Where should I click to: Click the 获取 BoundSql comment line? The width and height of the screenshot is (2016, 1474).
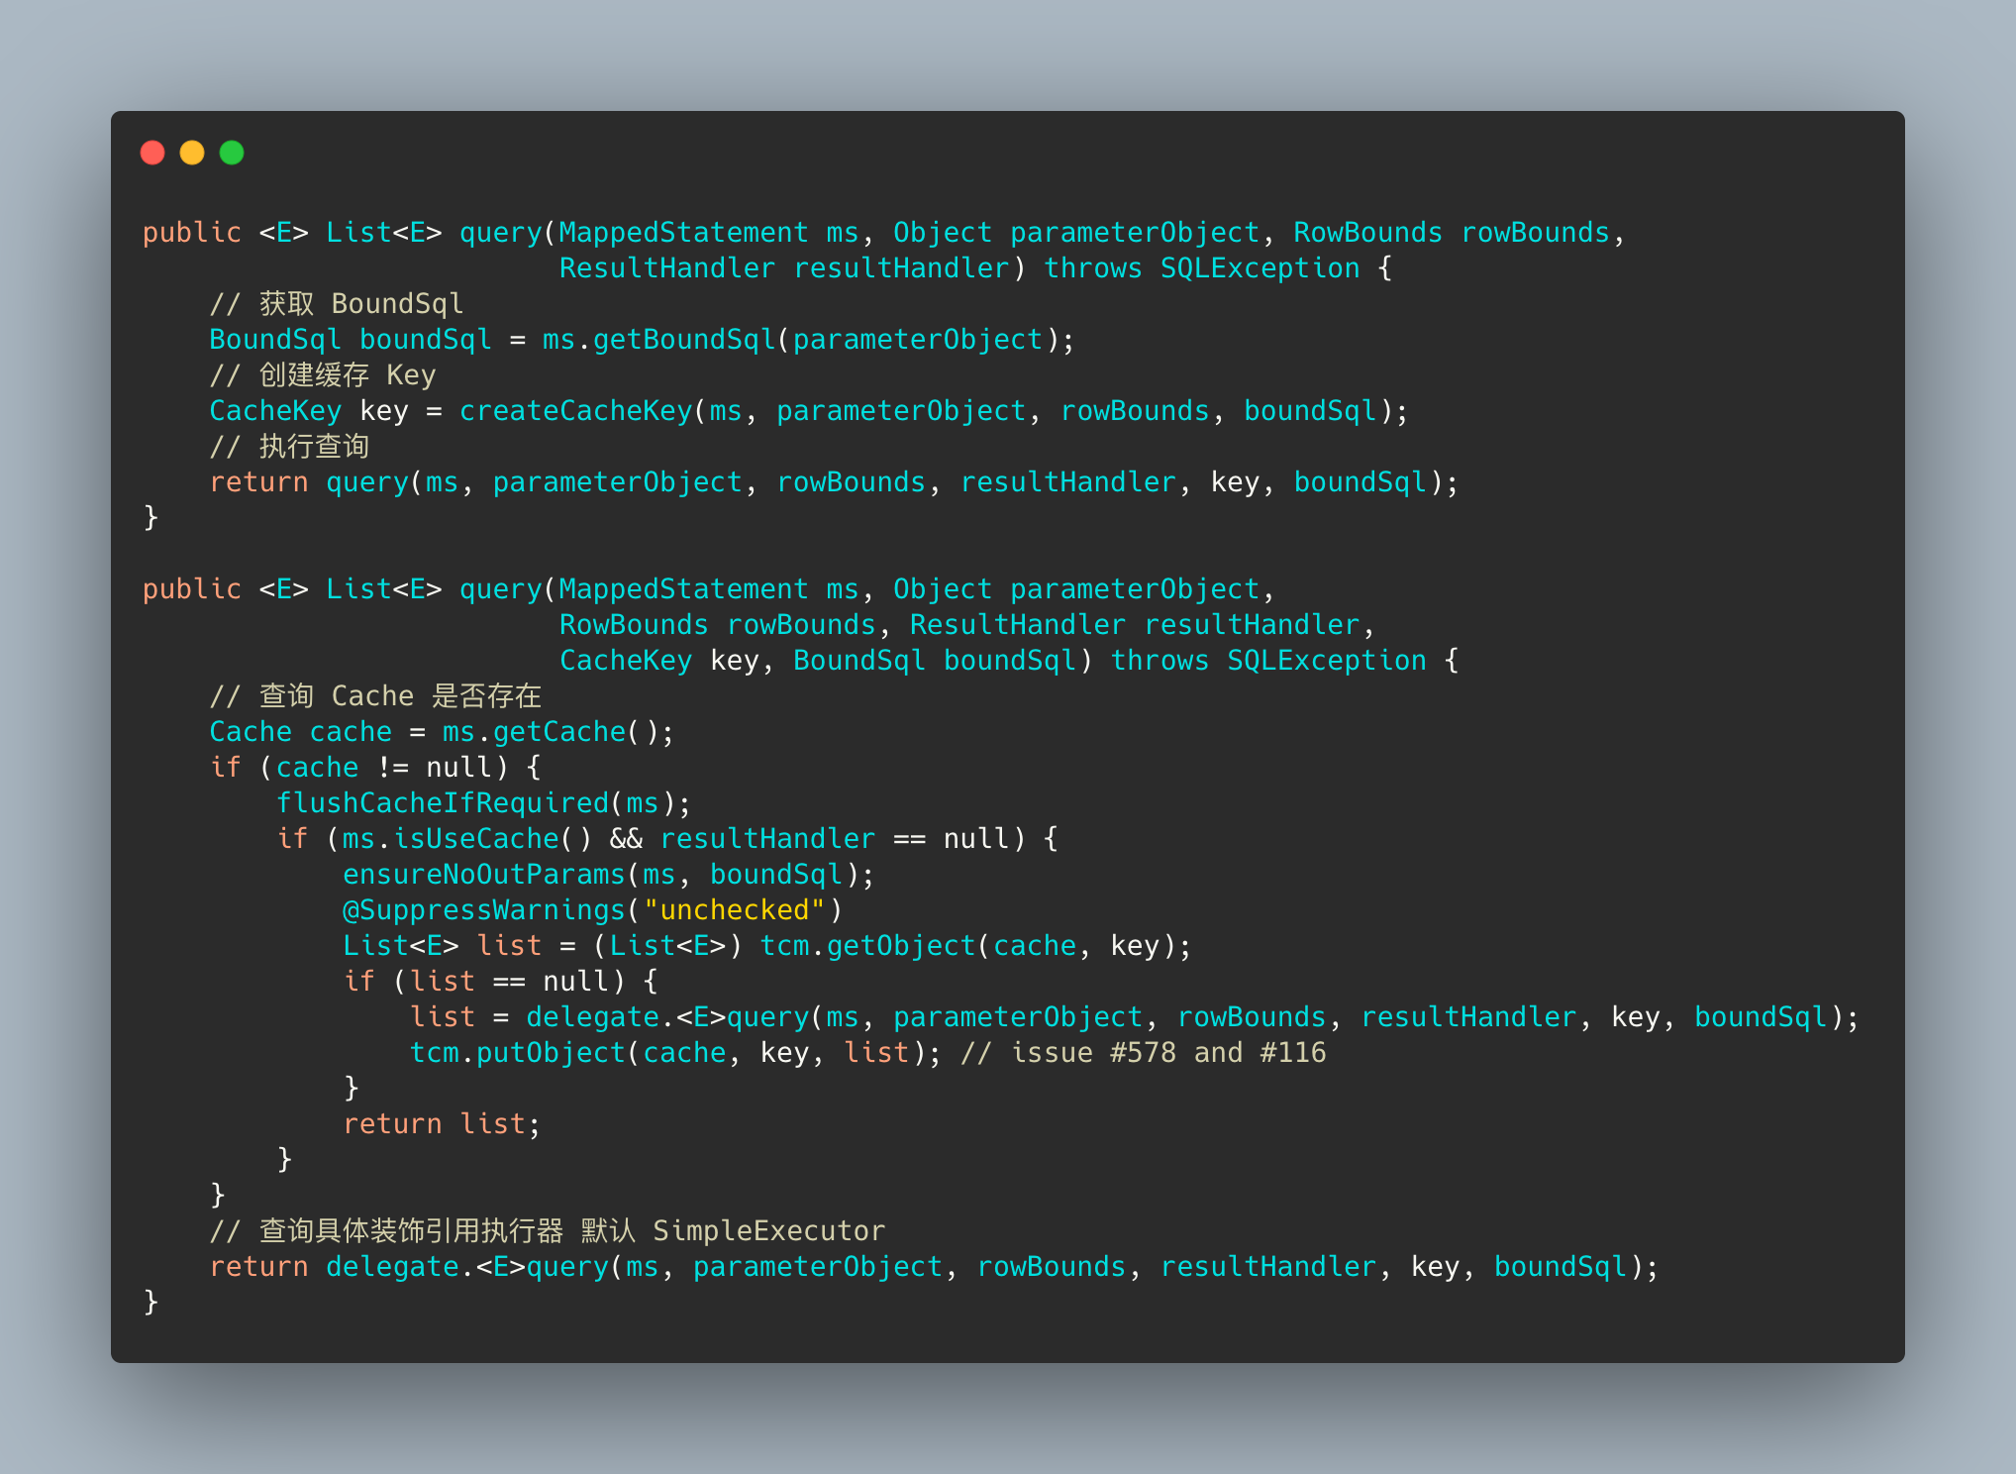click(337, 303)
